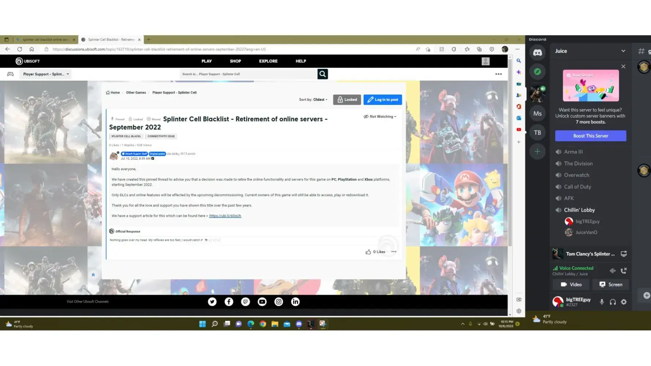The width and height of the screenshot is (651, 366).
Task: Toggle deafen headphones in Discord user panel
Action: click(x=613, y=302)
